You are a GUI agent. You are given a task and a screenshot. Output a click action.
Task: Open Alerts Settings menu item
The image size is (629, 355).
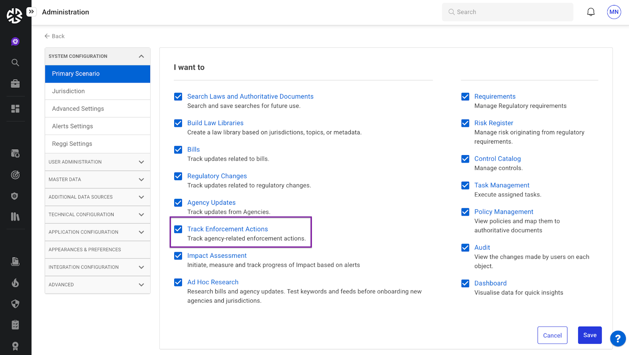point(97,126)
